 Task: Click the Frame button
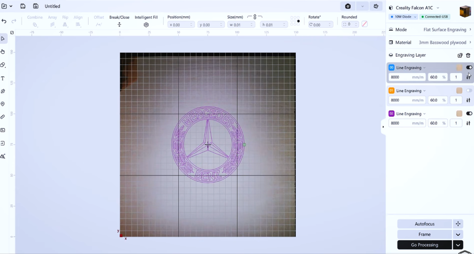(x=424, y=234)
